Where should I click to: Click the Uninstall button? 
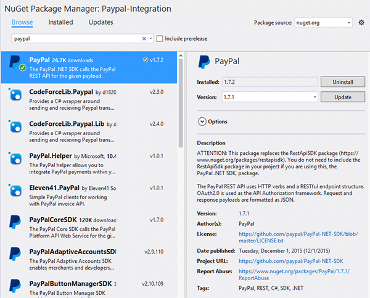[x=343, y=82]
